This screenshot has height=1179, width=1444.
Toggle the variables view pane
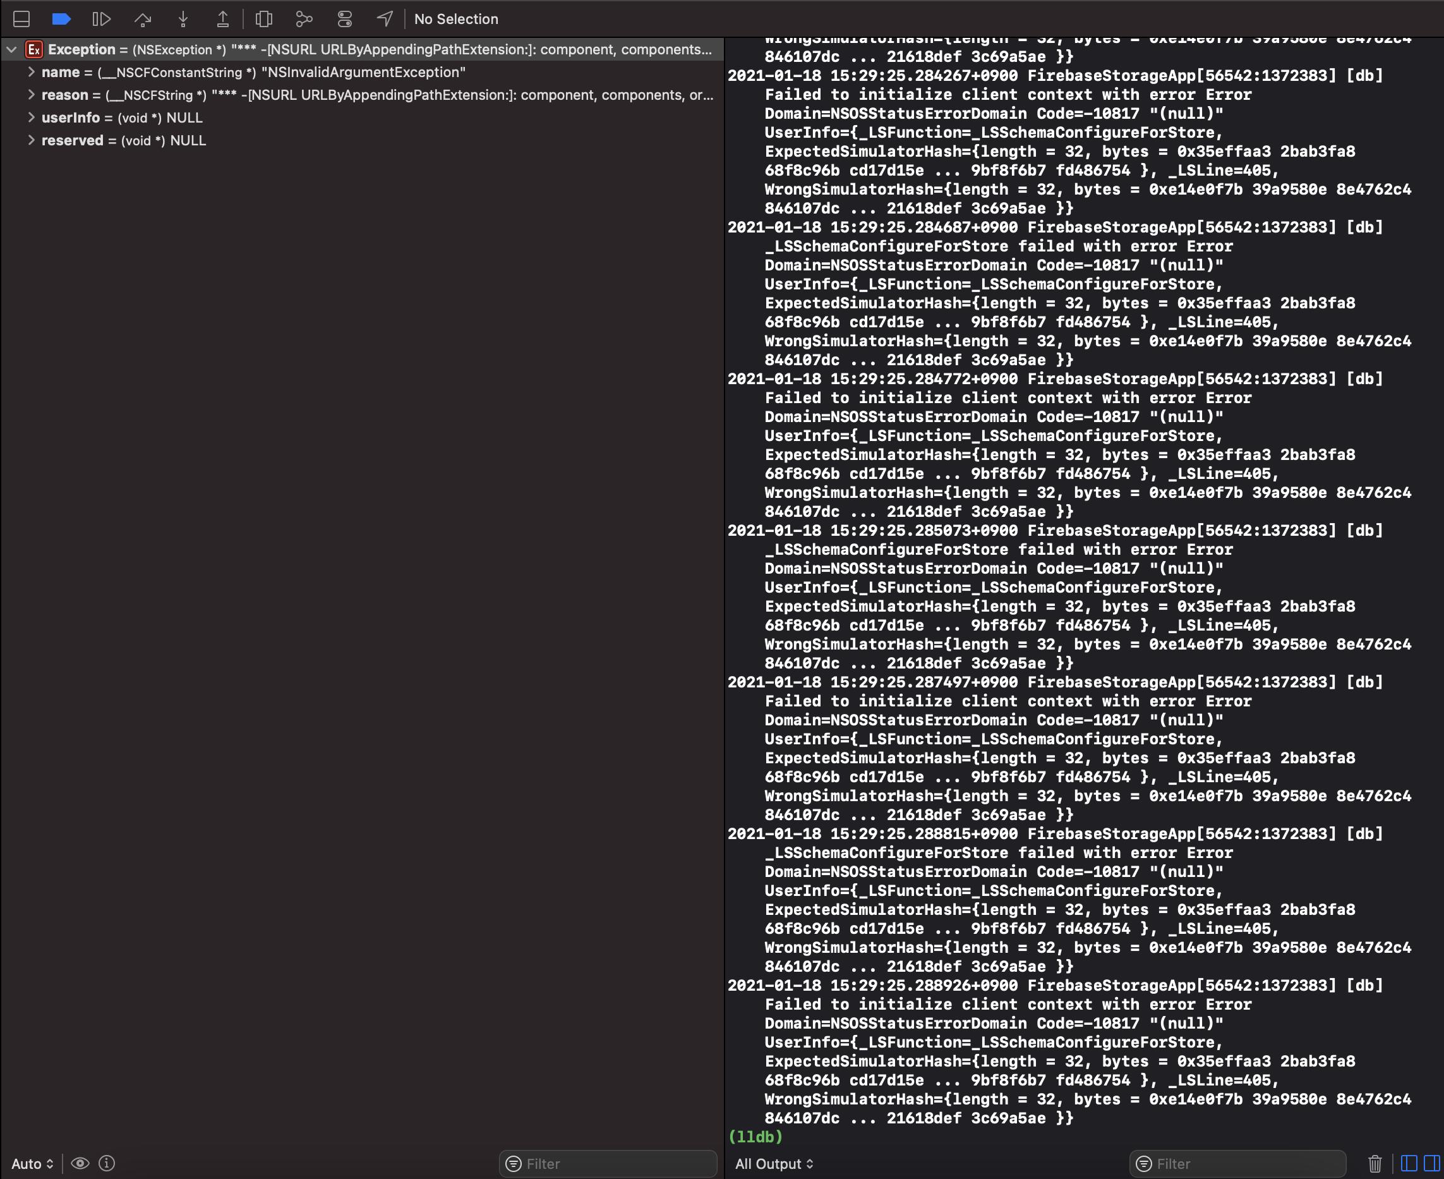(x=1409, y=1163)
